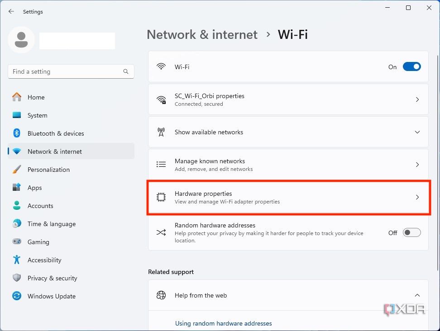Click Network & internet breadcrumb
Viewport: 440px width, 331px height.
pos(202,34)
